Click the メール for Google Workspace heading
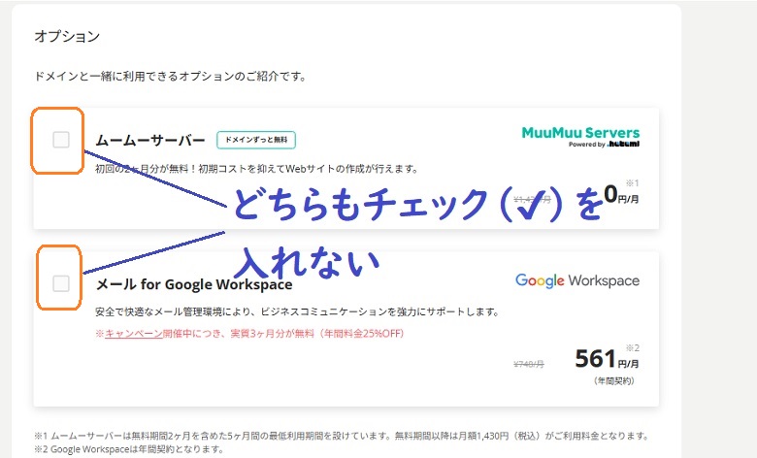Viewport: 757px width, 458px height. (x=193, y=284)
